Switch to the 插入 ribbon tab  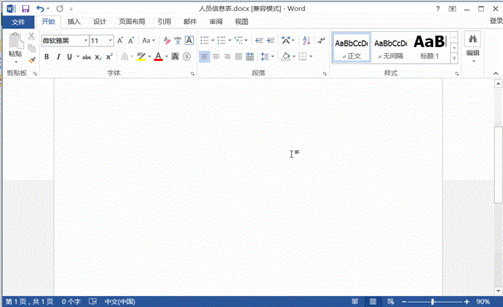(x=74, y=22)
